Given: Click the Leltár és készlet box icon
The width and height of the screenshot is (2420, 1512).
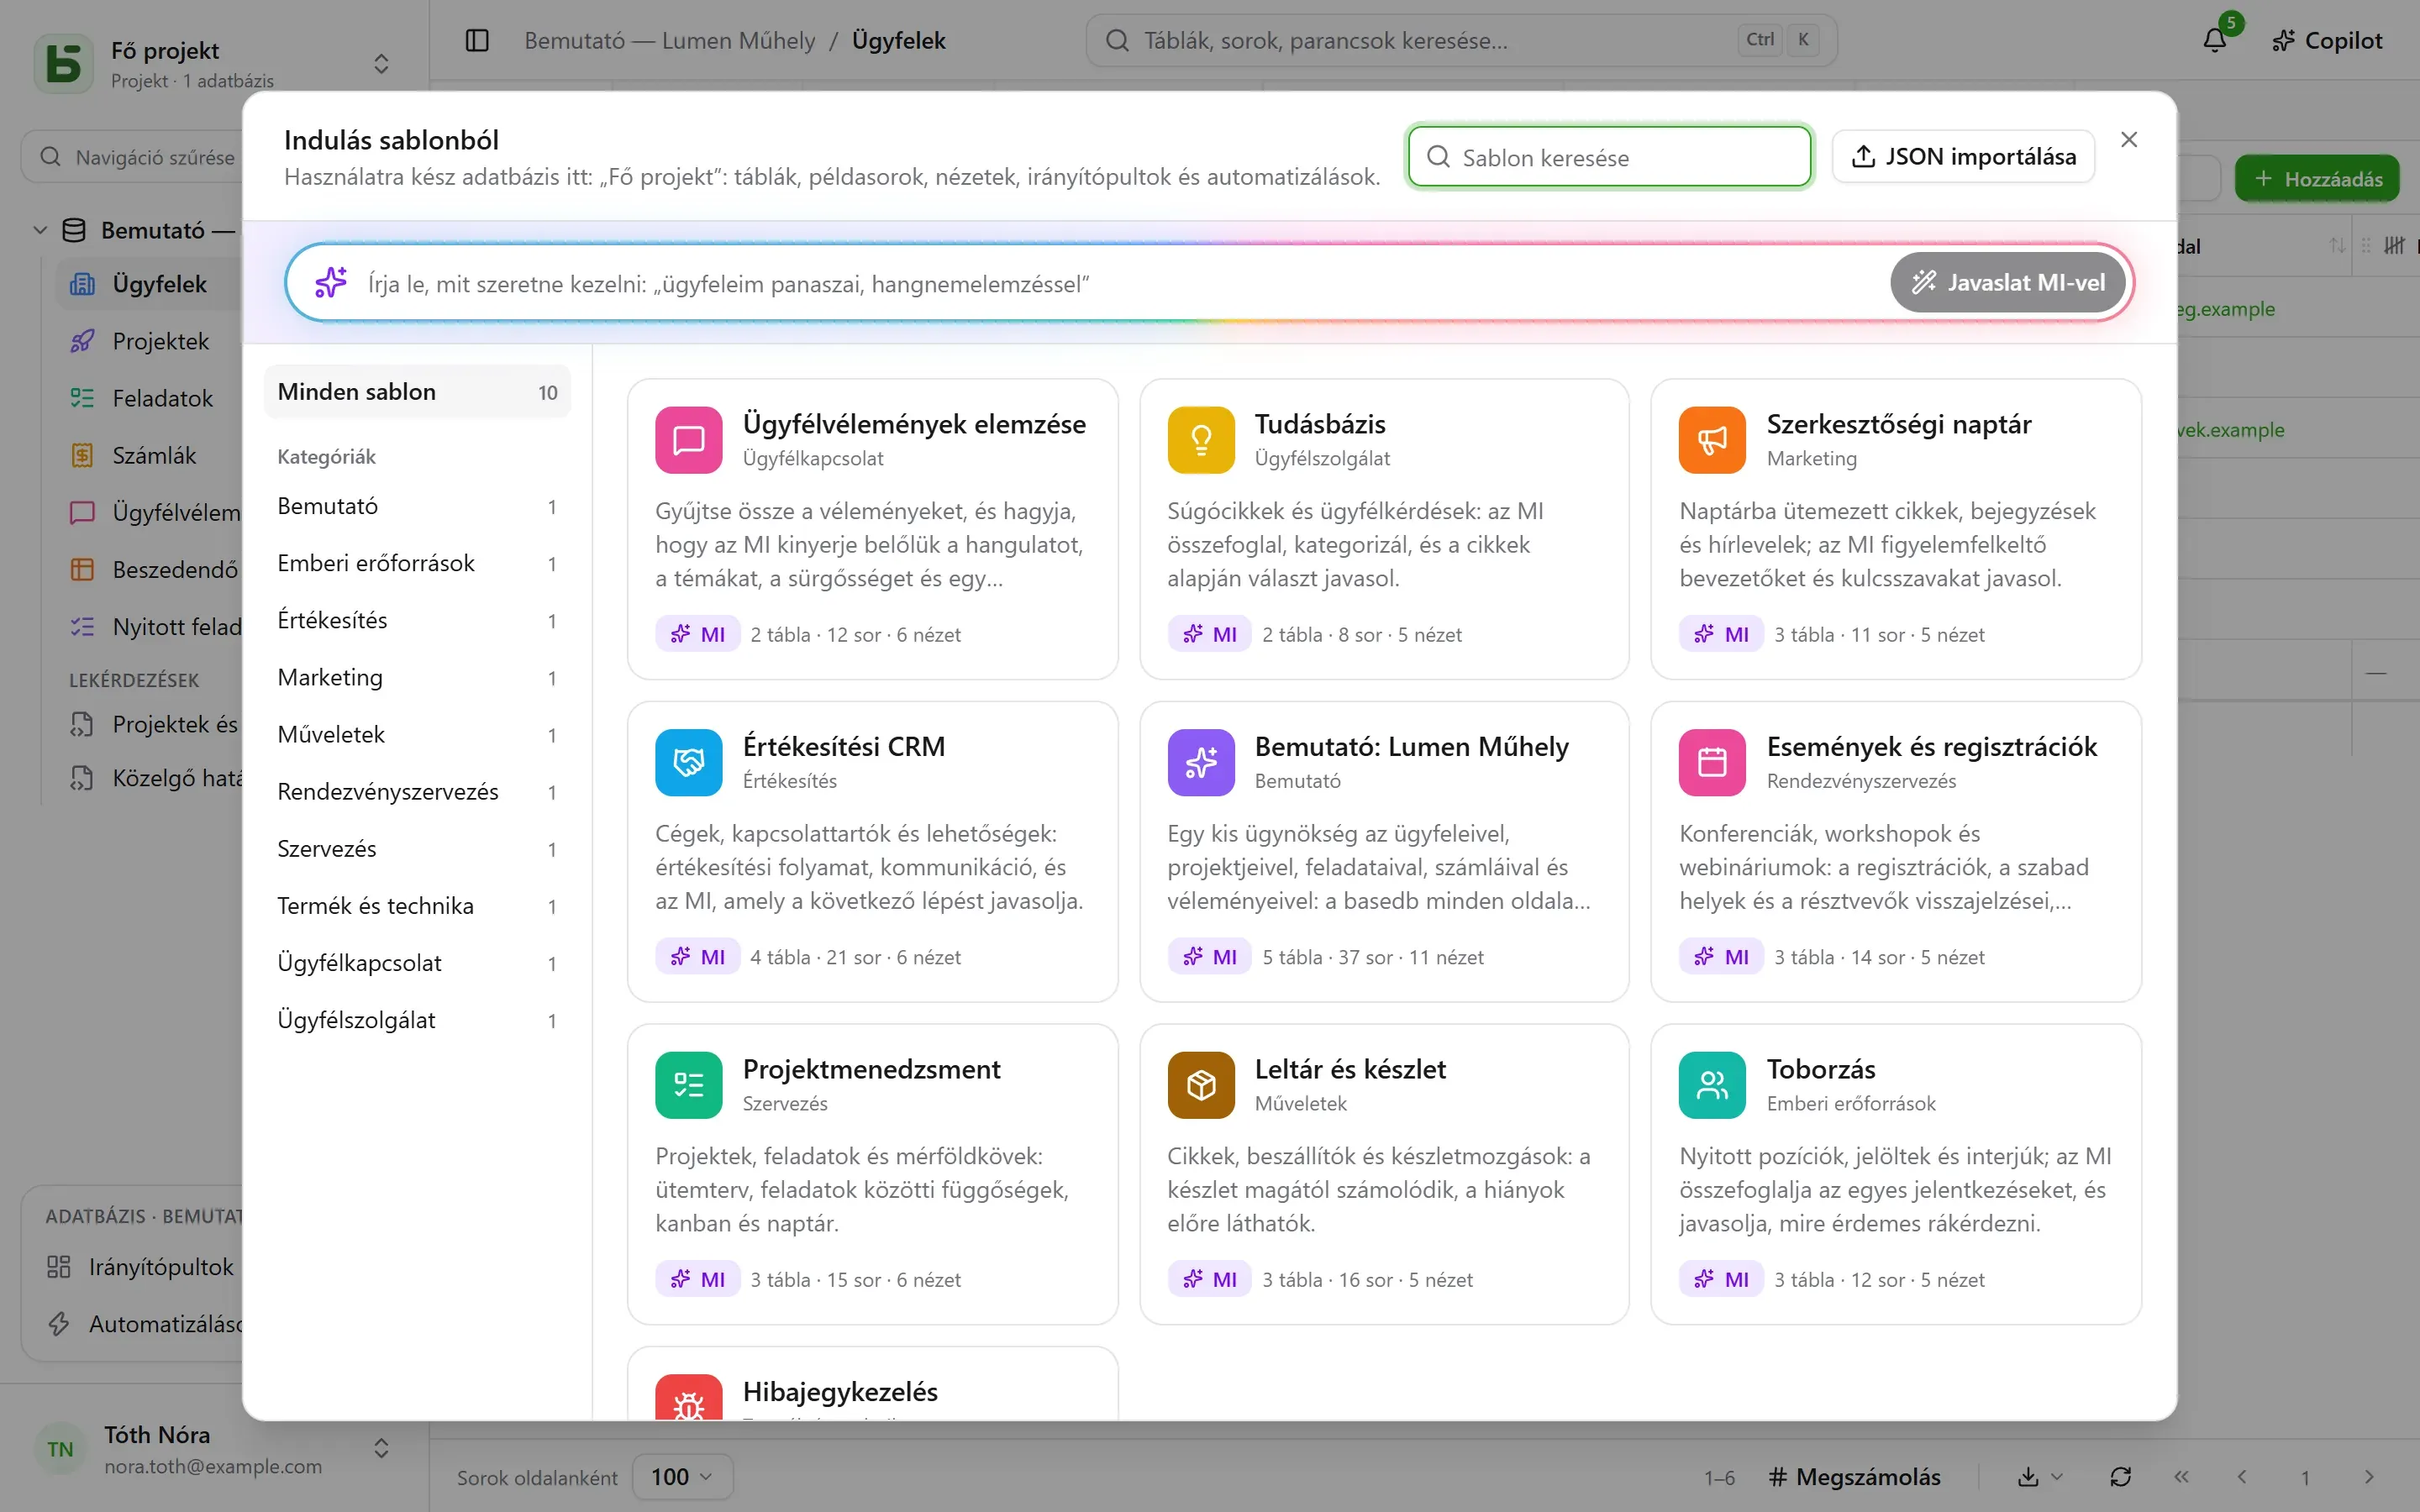Looking at the screenshot, I should [1200, 1085].
